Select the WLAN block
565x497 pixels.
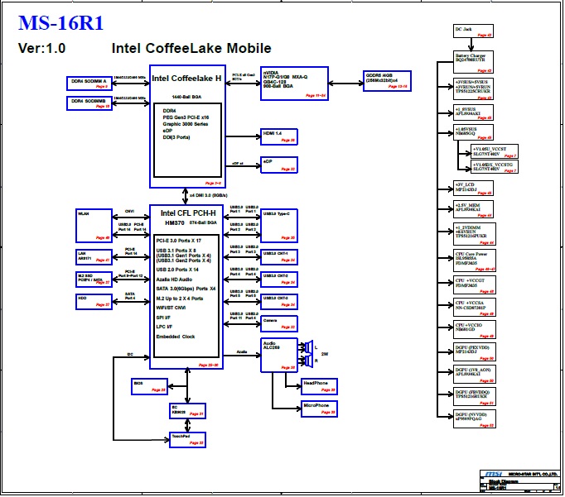tap(94, 226)
